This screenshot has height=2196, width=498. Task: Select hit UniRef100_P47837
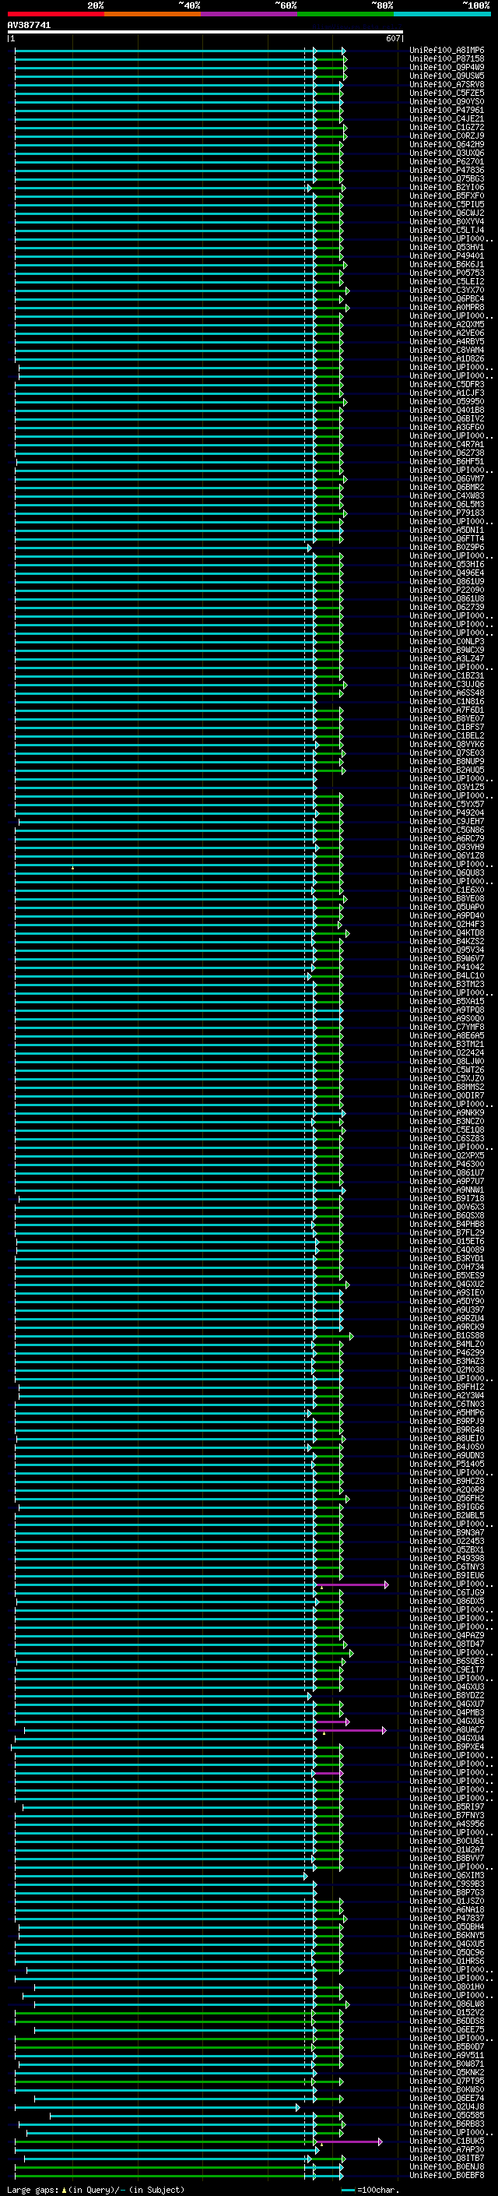click(x=446, y=1917)
